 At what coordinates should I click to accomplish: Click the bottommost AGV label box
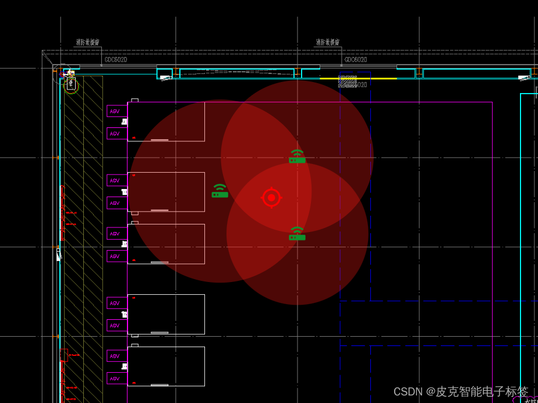tap(117, 379)
